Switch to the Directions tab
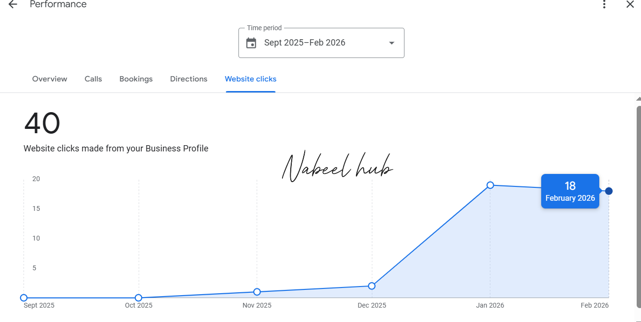Screen dimensions: 641x322 (189, 79)
